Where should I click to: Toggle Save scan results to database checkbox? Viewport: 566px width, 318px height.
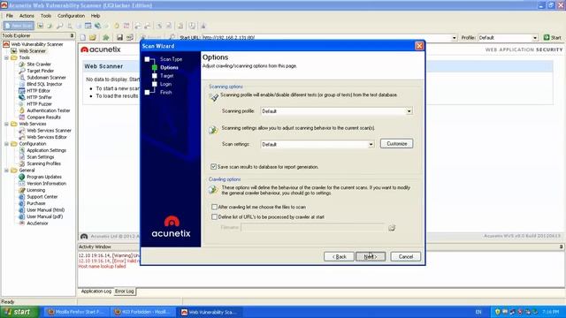[214, 167]
